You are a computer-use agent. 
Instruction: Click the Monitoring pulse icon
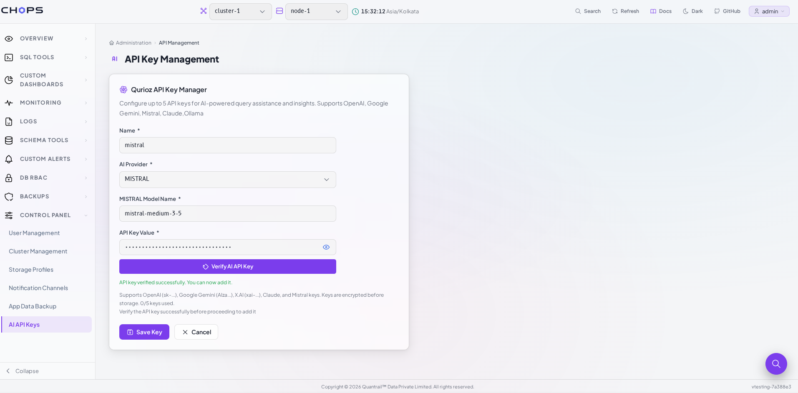9,103
